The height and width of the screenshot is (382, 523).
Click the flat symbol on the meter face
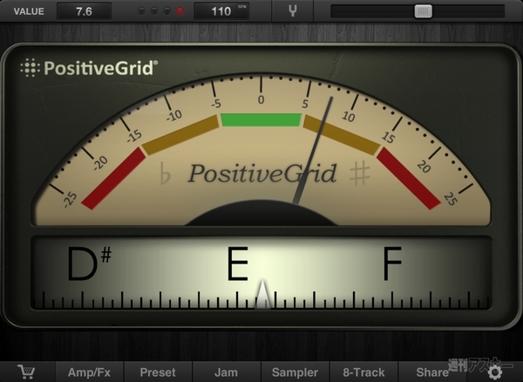tap(165, 173)
